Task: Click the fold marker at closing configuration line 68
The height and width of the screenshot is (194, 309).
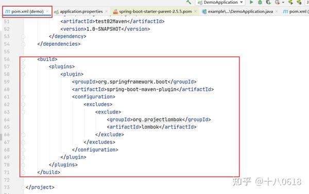Action: 23,150
